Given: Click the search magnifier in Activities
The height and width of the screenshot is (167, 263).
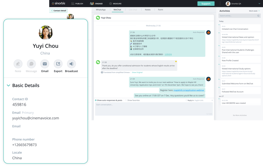Looking at the screenshot, I should (258, 16).
